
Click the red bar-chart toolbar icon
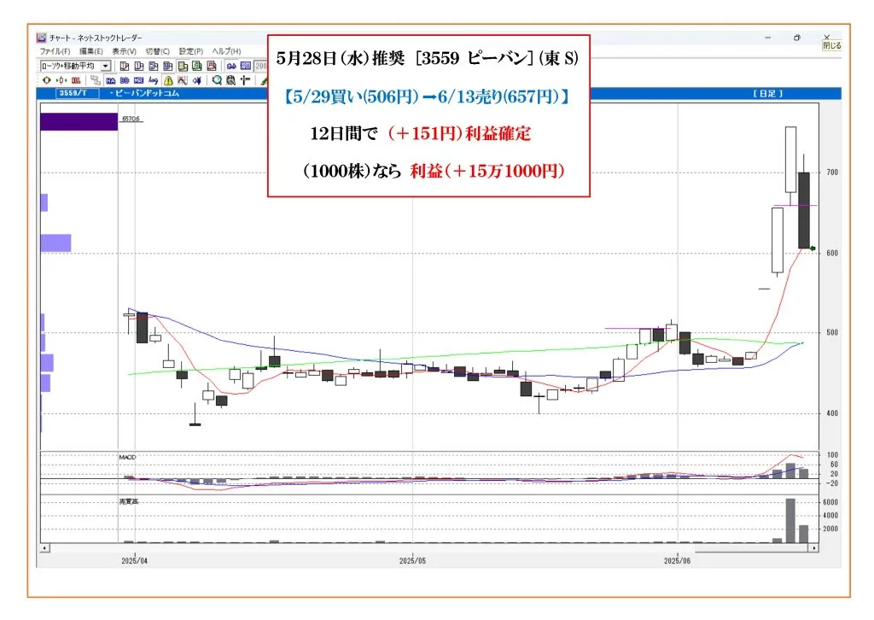(x=76, y=81)
